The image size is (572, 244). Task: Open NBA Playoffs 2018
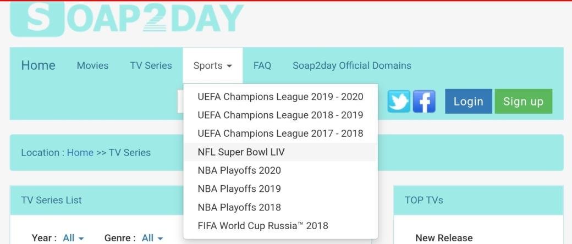click(x=239, y=207)
